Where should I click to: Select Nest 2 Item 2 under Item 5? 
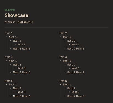click(21, 96)
